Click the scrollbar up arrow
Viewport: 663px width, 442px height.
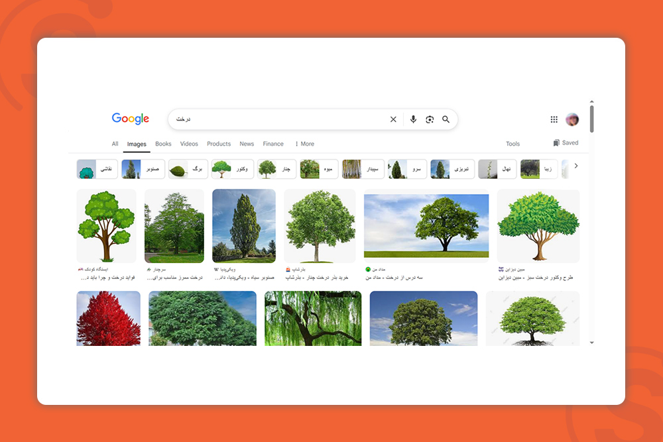coord(592,102)
